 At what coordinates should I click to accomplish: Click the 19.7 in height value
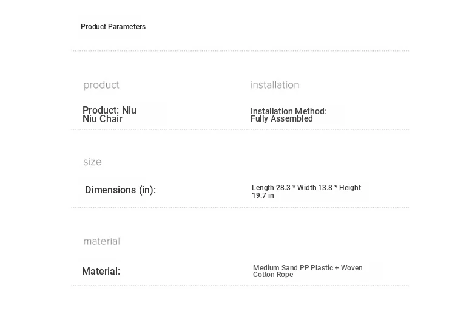pyautogui.click(x=263, y=196)
